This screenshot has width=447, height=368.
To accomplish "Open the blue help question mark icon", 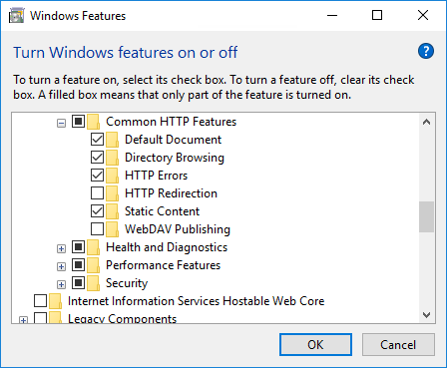I will (x=426, y=51).
